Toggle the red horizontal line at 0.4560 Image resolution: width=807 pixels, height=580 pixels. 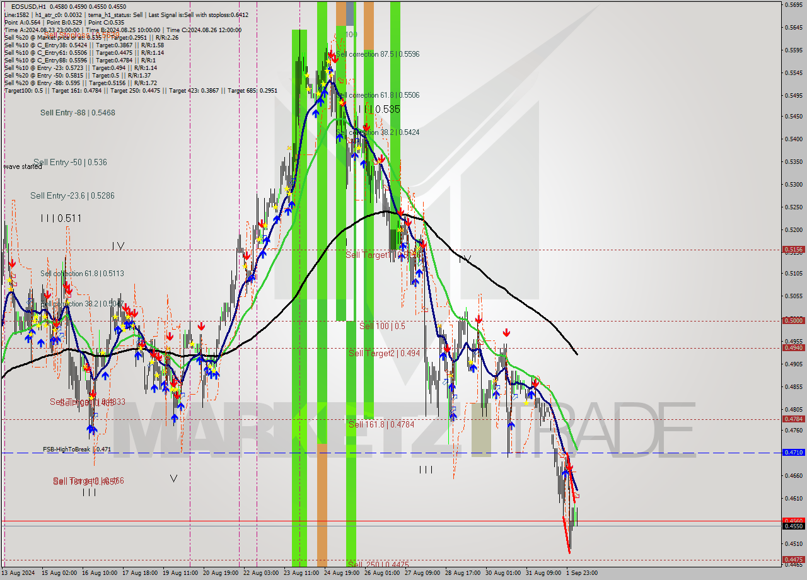point(378,521)
